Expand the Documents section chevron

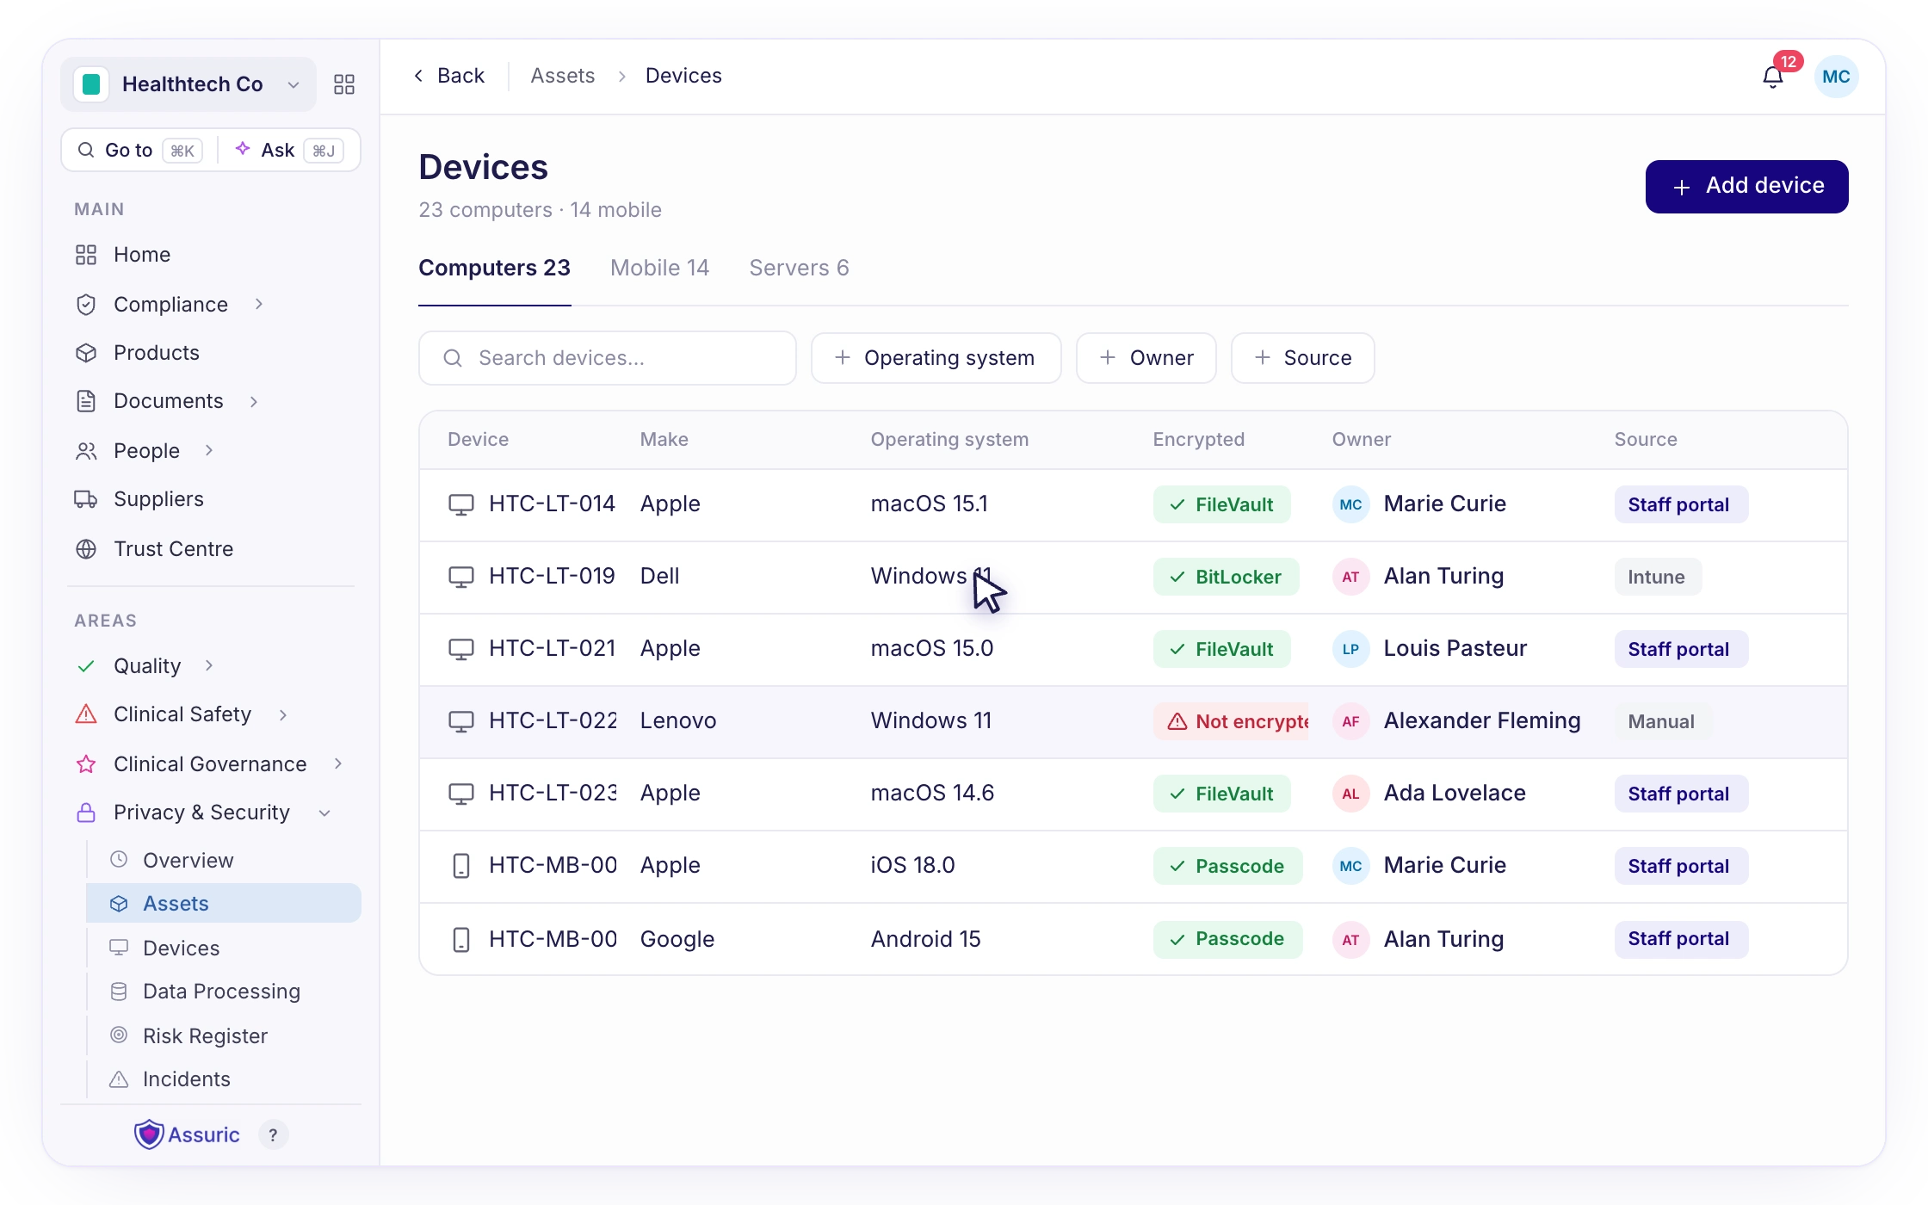pos(254,401)
